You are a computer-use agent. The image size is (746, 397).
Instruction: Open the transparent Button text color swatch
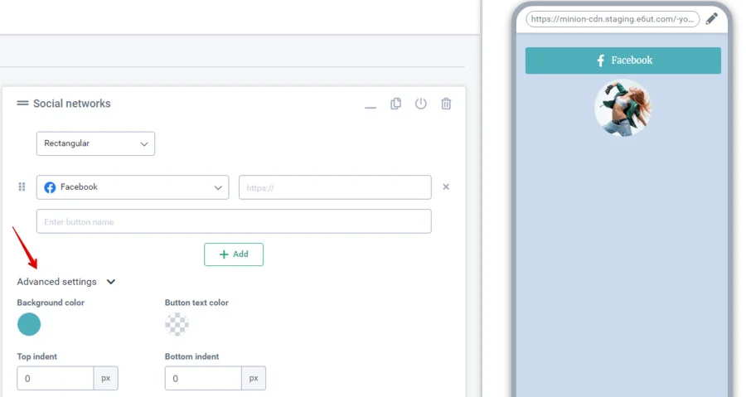(177, 324)
